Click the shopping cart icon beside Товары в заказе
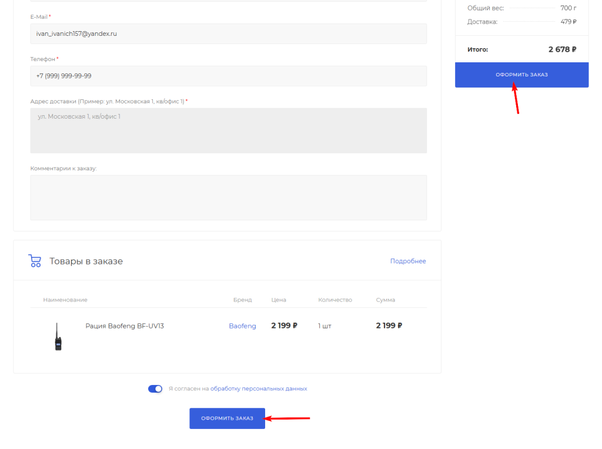The height and width of the screenshot is (449, 602). 35,261
